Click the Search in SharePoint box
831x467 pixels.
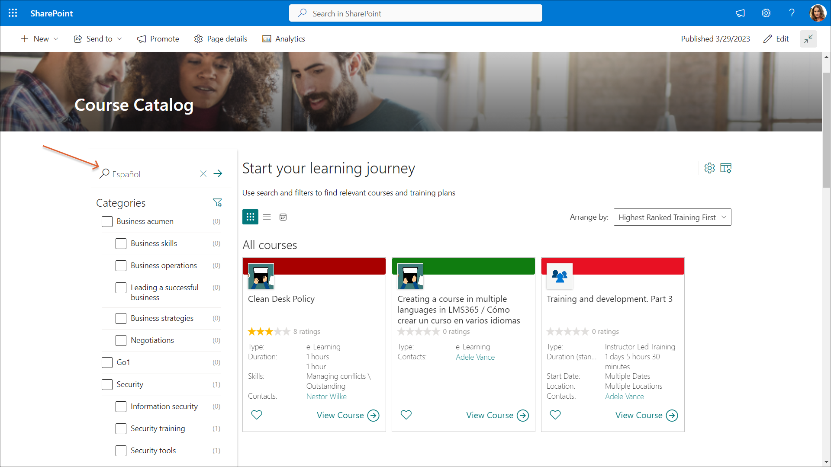point(415,13)
